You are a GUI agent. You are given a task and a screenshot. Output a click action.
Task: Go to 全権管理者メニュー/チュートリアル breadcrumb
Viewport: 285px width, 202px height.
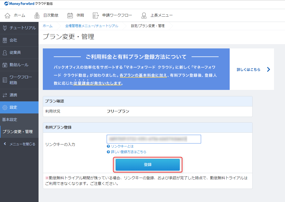pos(92,26)
